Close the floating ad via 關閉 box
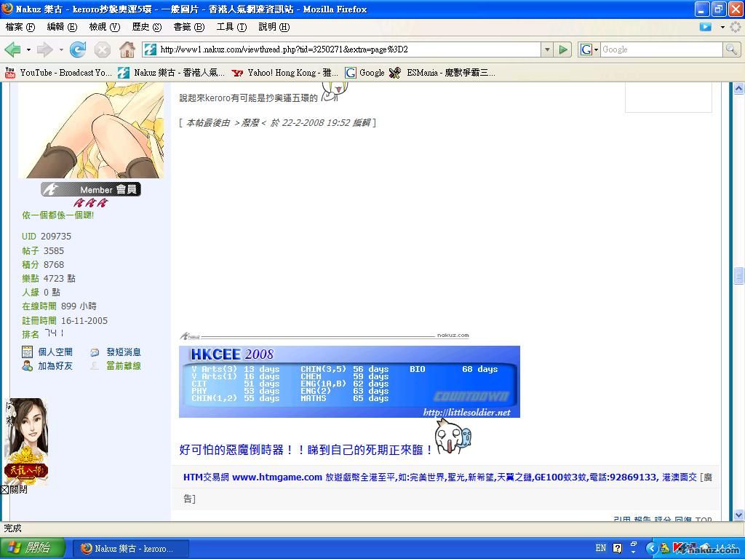This screenshot has width=745, height=559. click(4, 490)
